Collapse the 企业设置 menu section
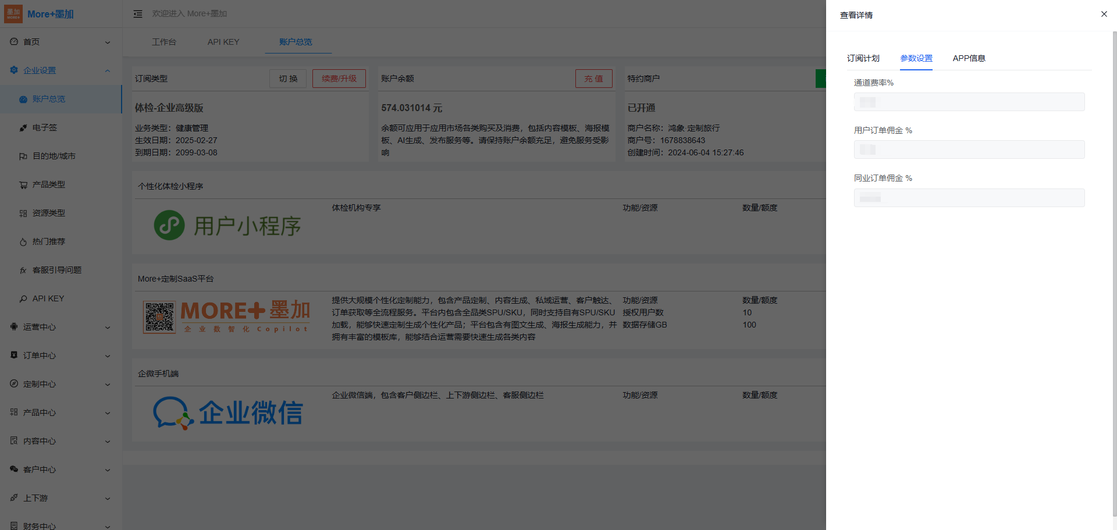1117x530 pixels. click(x=108, y=71)
